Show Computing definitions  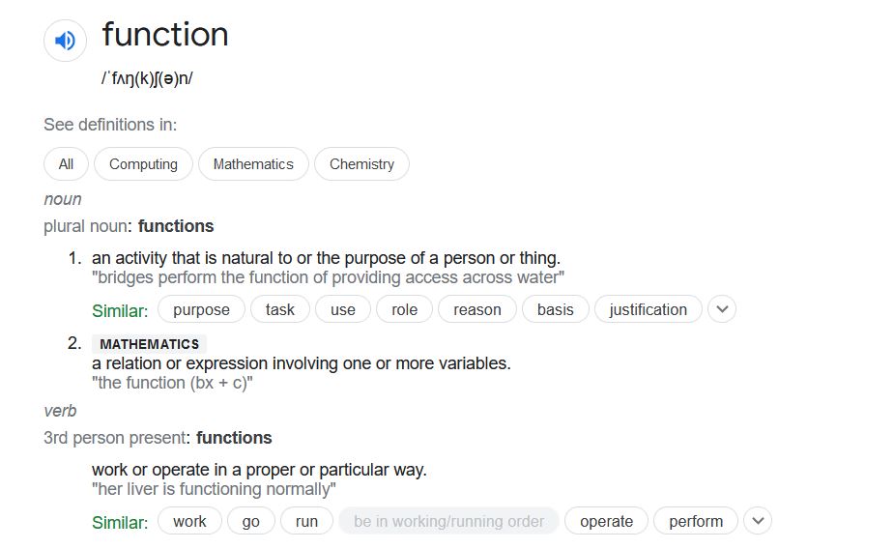[x=143, y=164]
